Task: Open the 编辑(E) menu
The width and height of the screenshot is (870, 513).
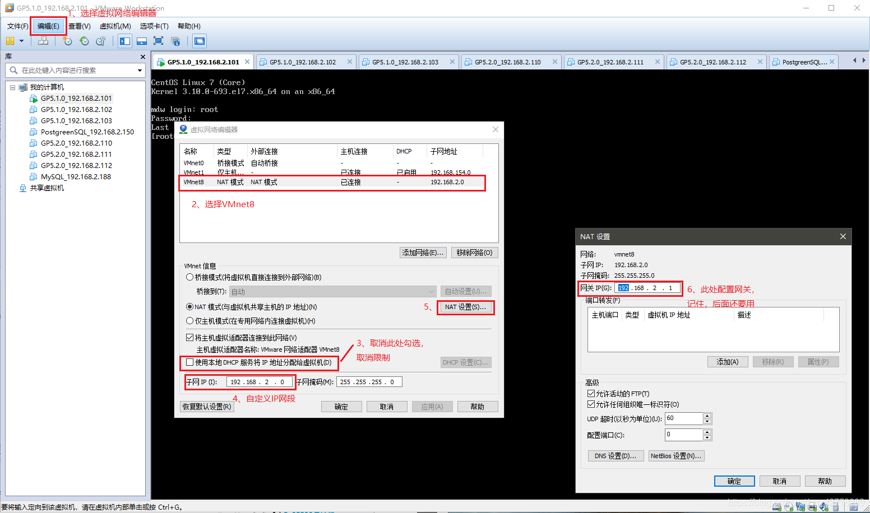Action: point(48,26)
